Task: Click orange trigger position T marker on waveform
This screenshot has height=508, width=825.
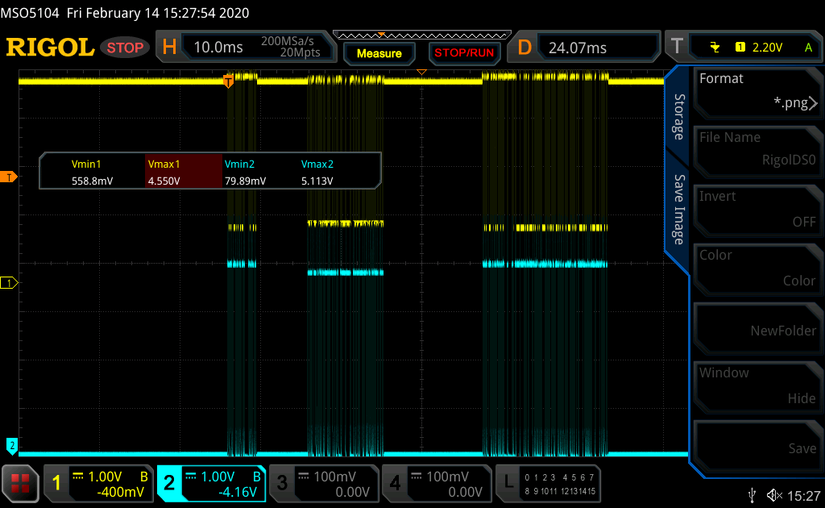Action: 228,81
